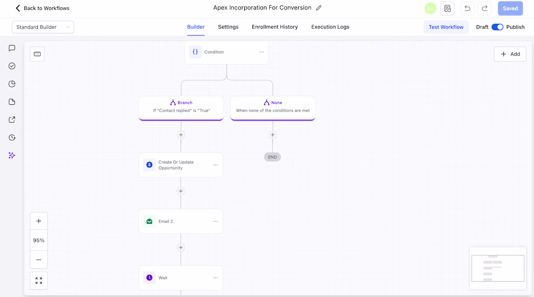The width and height of the screenshot is (534, 297).
Task: Show keyboard shortcuts on the canvas
Action: [x=37, y=54]
